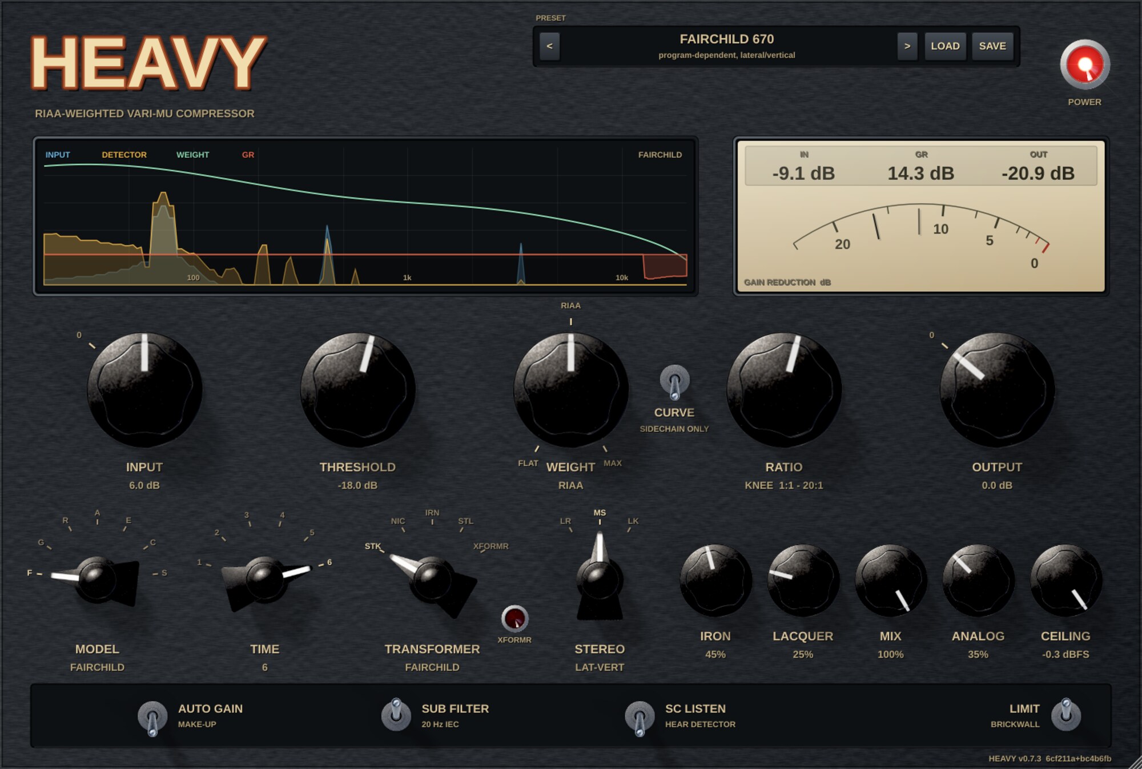Click the FLAT marker on WEIGHT knob
This screenshot has width=1142, height=769.
pyautogui.click(x=528, y=463)
